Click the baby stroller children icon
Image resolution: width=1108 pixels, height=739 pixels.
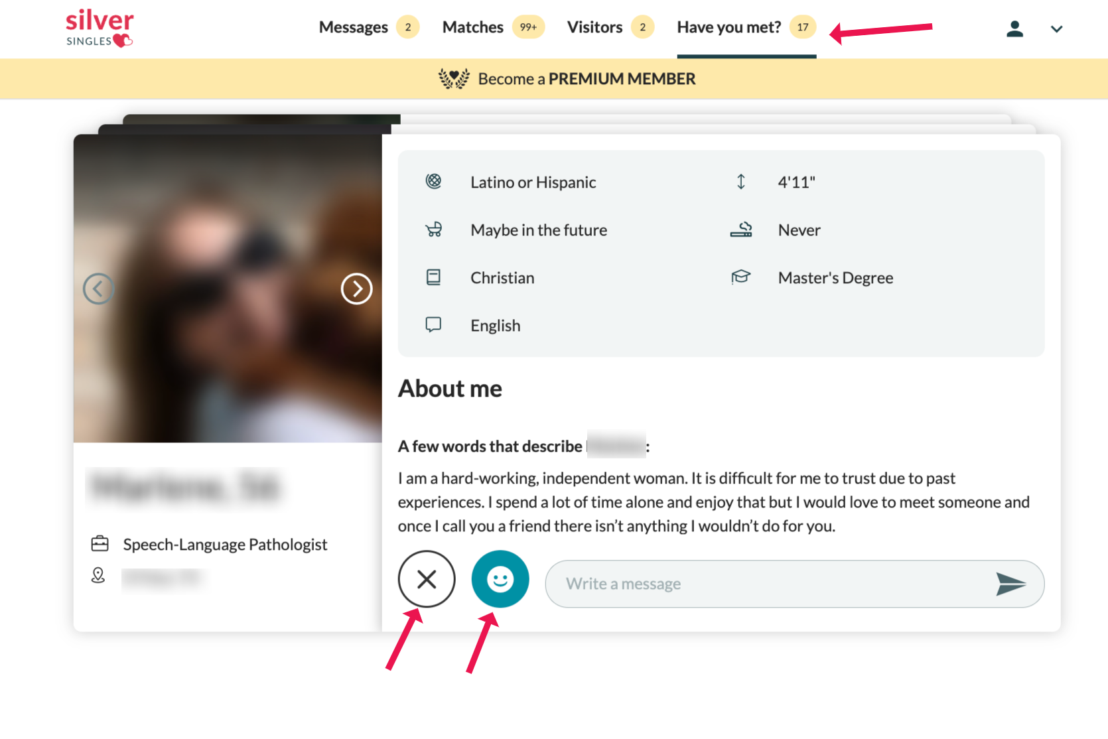click(433, 230)
